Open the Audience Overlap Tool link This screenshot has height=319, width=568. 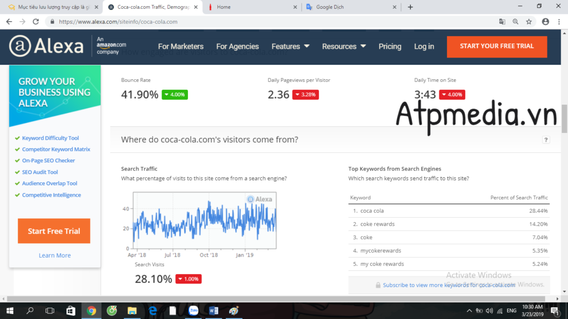click(49, 183)
